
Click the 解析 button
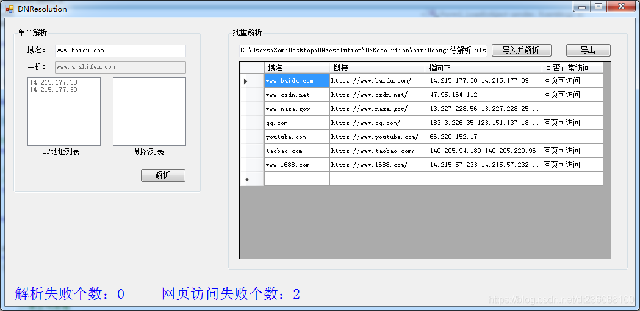163,175
